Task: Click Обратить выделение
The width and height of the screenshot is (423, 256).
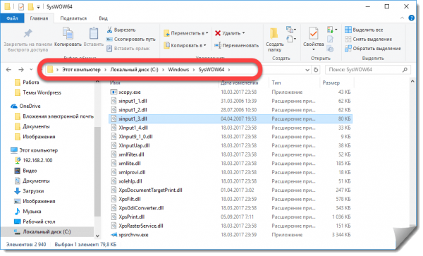Action: click(x=373, y=48)
